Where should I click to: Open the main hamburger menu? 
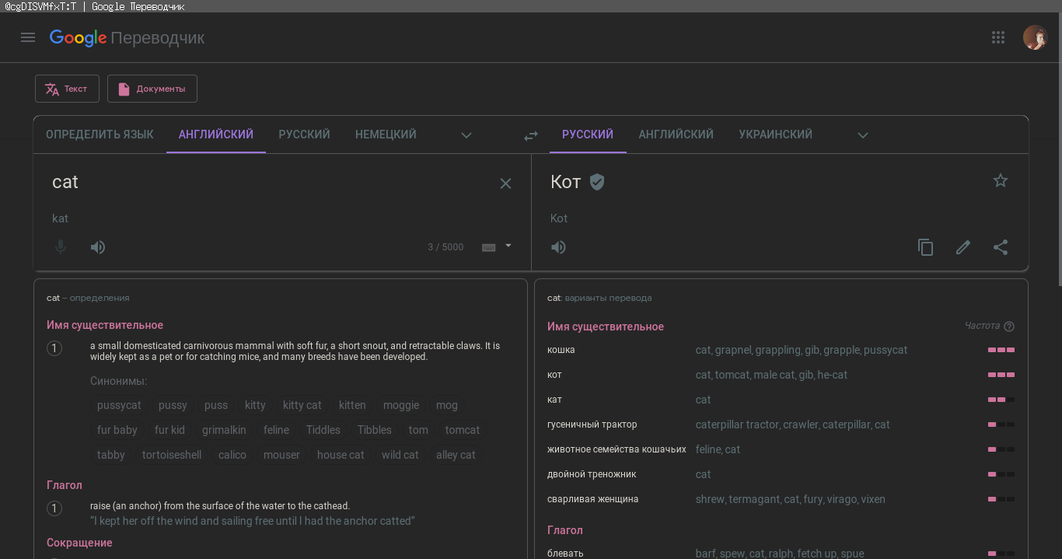tap(28, 37)
